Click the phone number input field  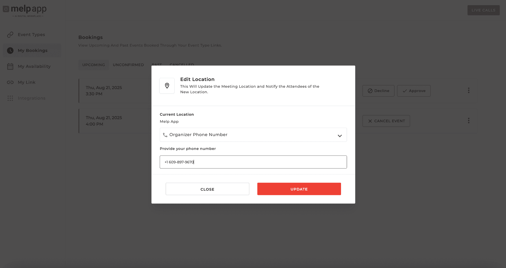pos(253,162)
